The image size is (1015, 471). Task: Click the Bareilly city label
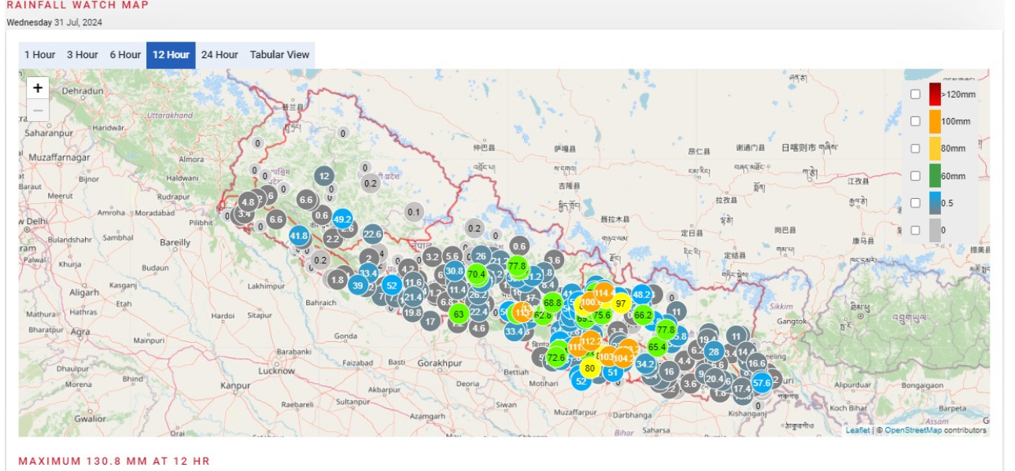pyautogui.click(x=175, y=243)
